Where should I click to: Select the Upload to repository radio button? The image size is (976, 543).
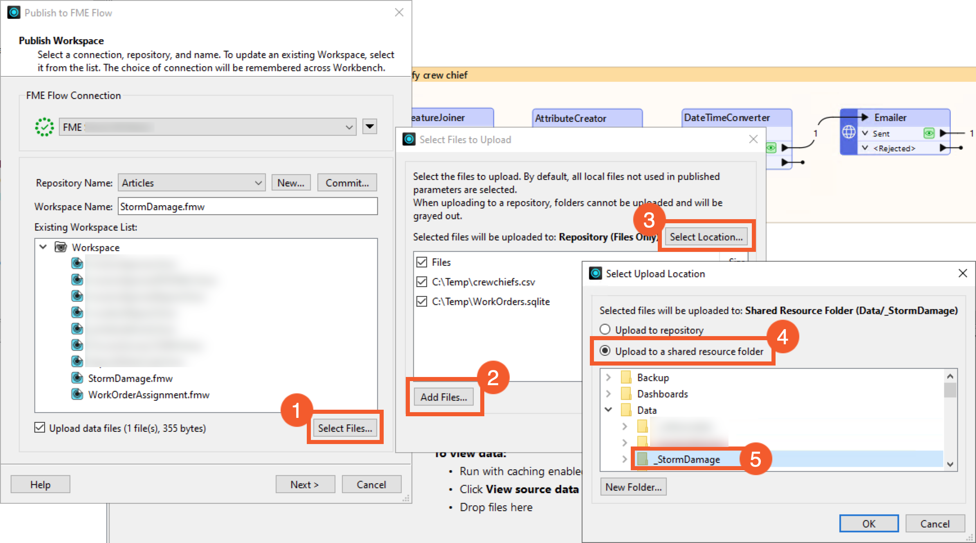(605, 330)
